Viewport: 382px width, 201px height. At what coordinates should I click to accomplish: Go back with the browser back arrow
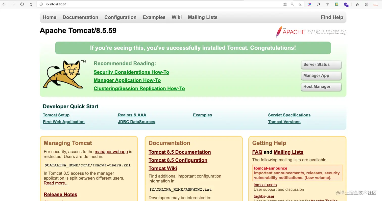[x=4, y=4]
